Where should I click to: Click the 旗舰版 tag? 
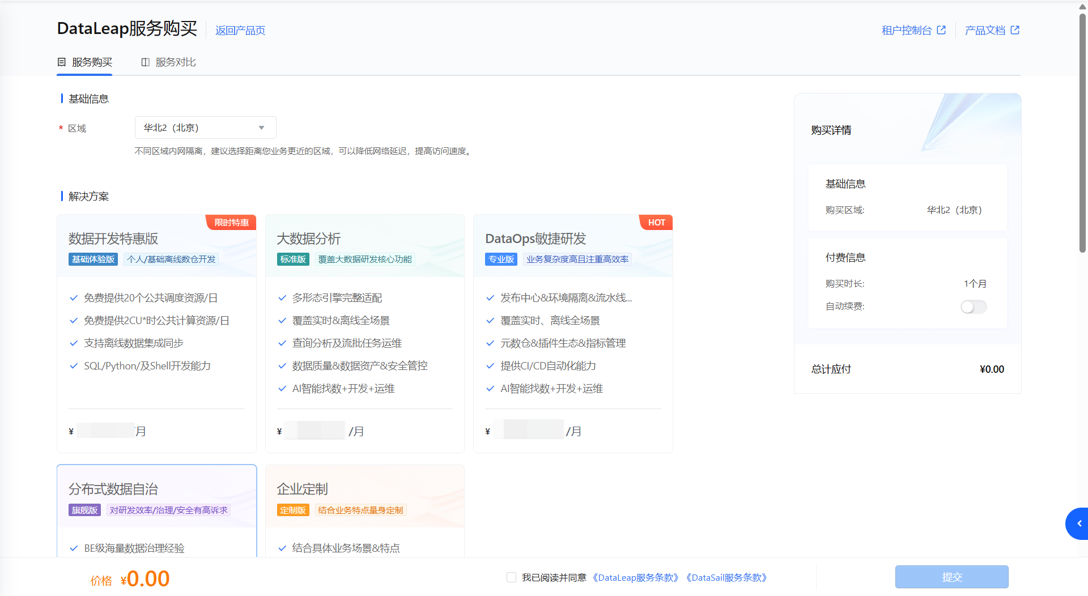[84, 510]
